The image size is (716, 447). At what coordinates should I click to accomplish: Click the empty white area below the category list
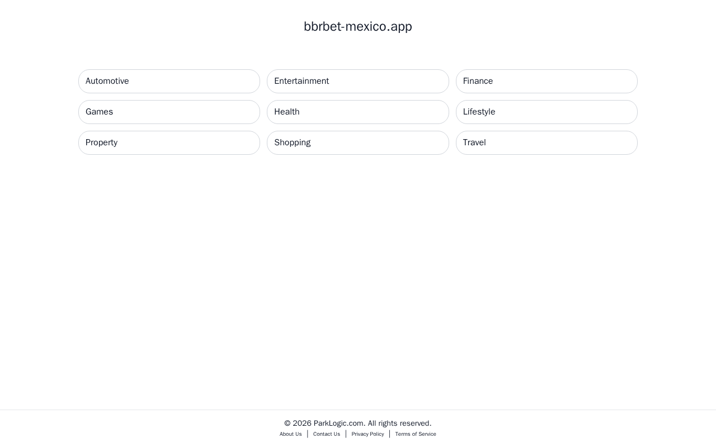point(358,279)
